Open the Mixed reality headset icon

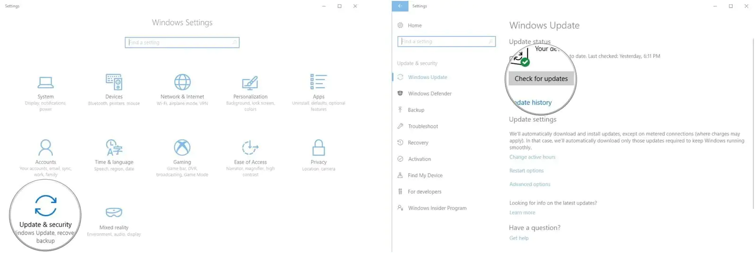pyautogui.click(x=114, y=213)
